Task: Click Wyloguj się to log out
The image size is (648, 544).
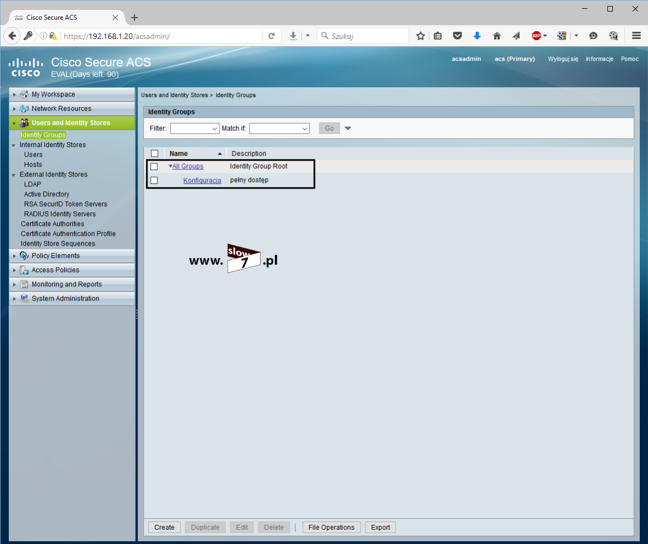Action: pos(563,59)
